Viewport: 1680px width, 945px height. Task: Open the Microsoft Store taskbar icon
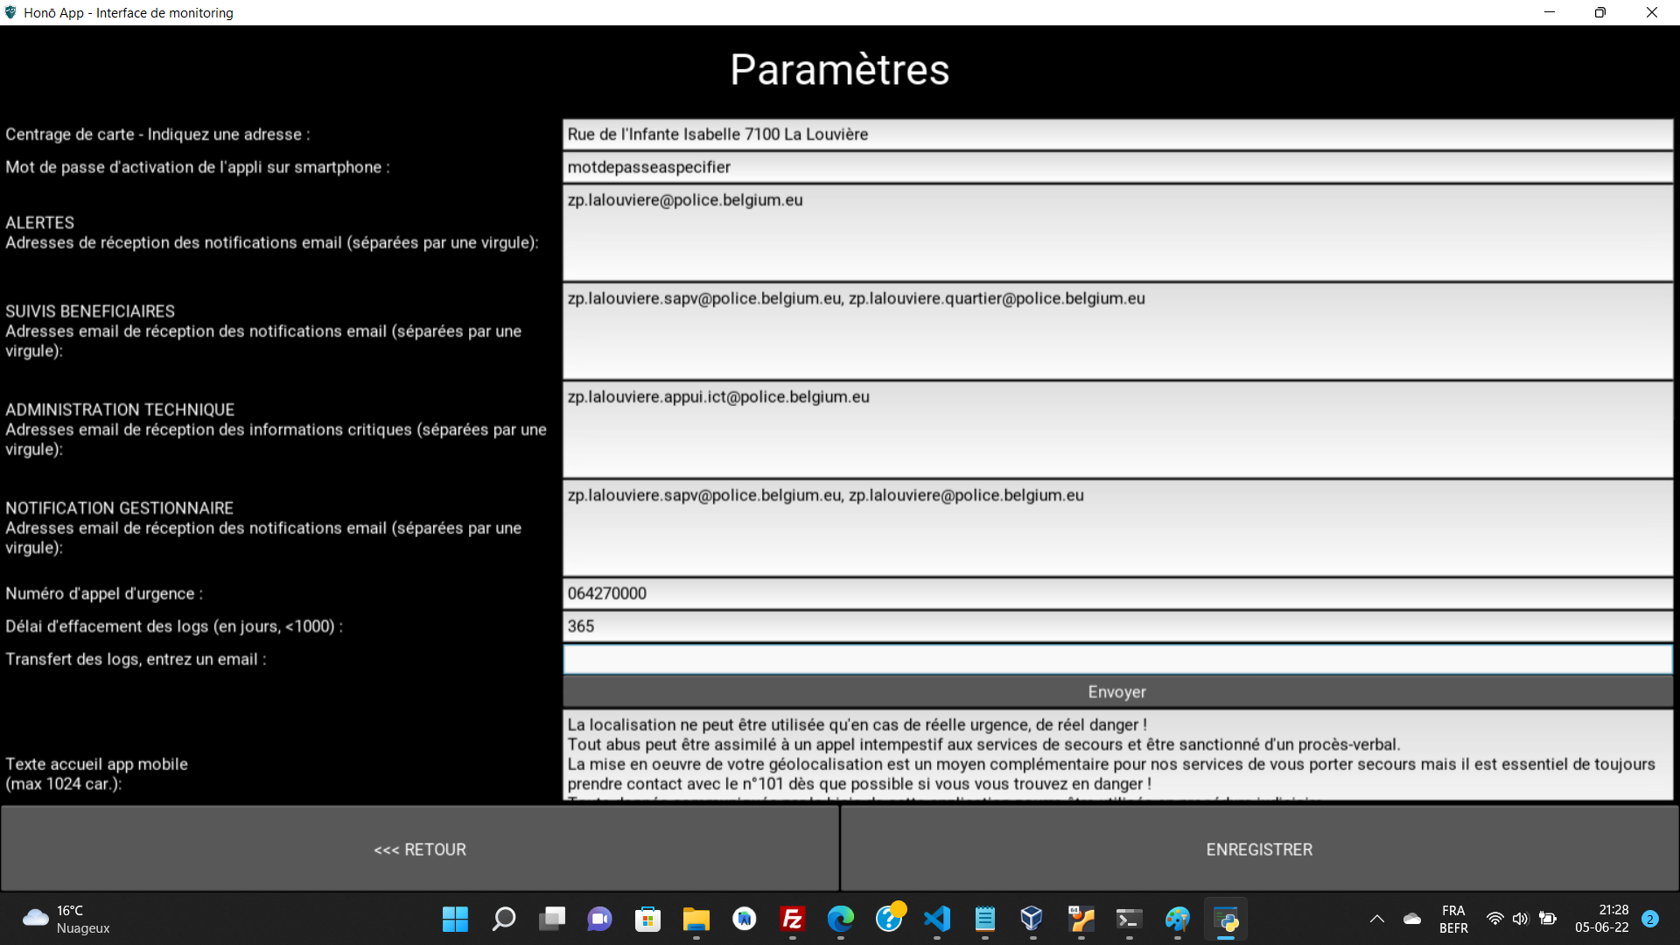648,919
